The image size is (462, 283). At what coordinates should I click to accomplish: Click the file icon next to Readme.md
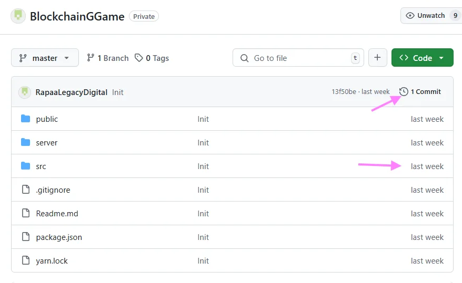[x=26, y=213]
